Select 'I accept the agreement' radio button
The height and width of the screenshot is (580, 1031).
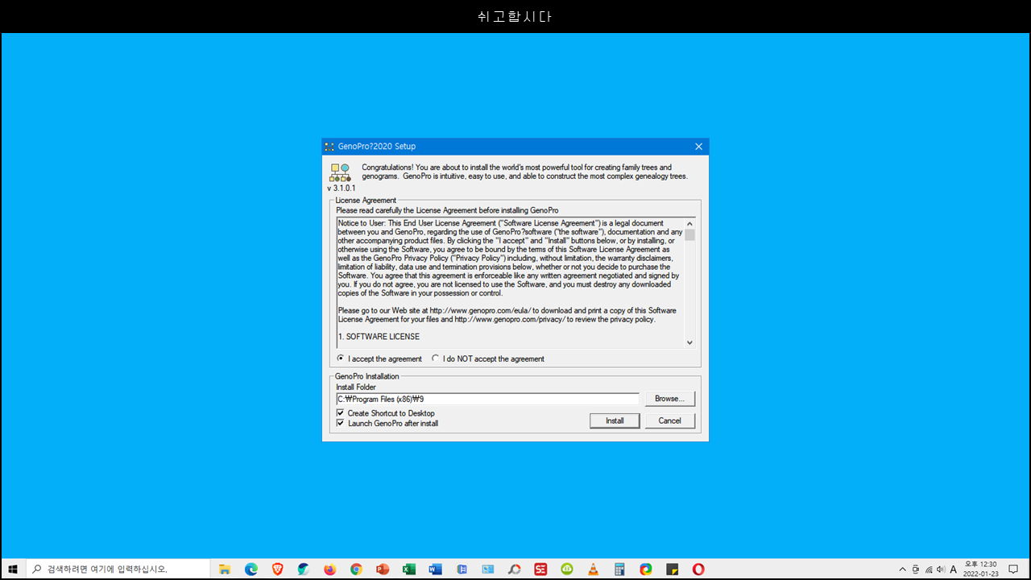tap(341, 358)
